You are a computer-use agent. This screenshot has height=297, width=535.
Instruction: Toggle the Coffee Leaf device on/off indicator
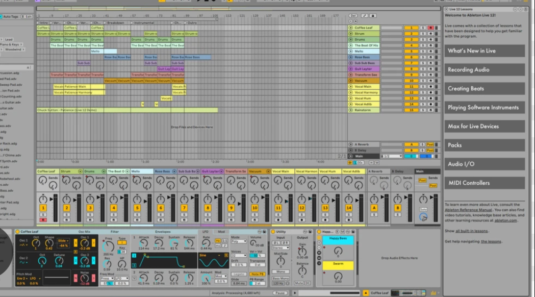point(17,232)
